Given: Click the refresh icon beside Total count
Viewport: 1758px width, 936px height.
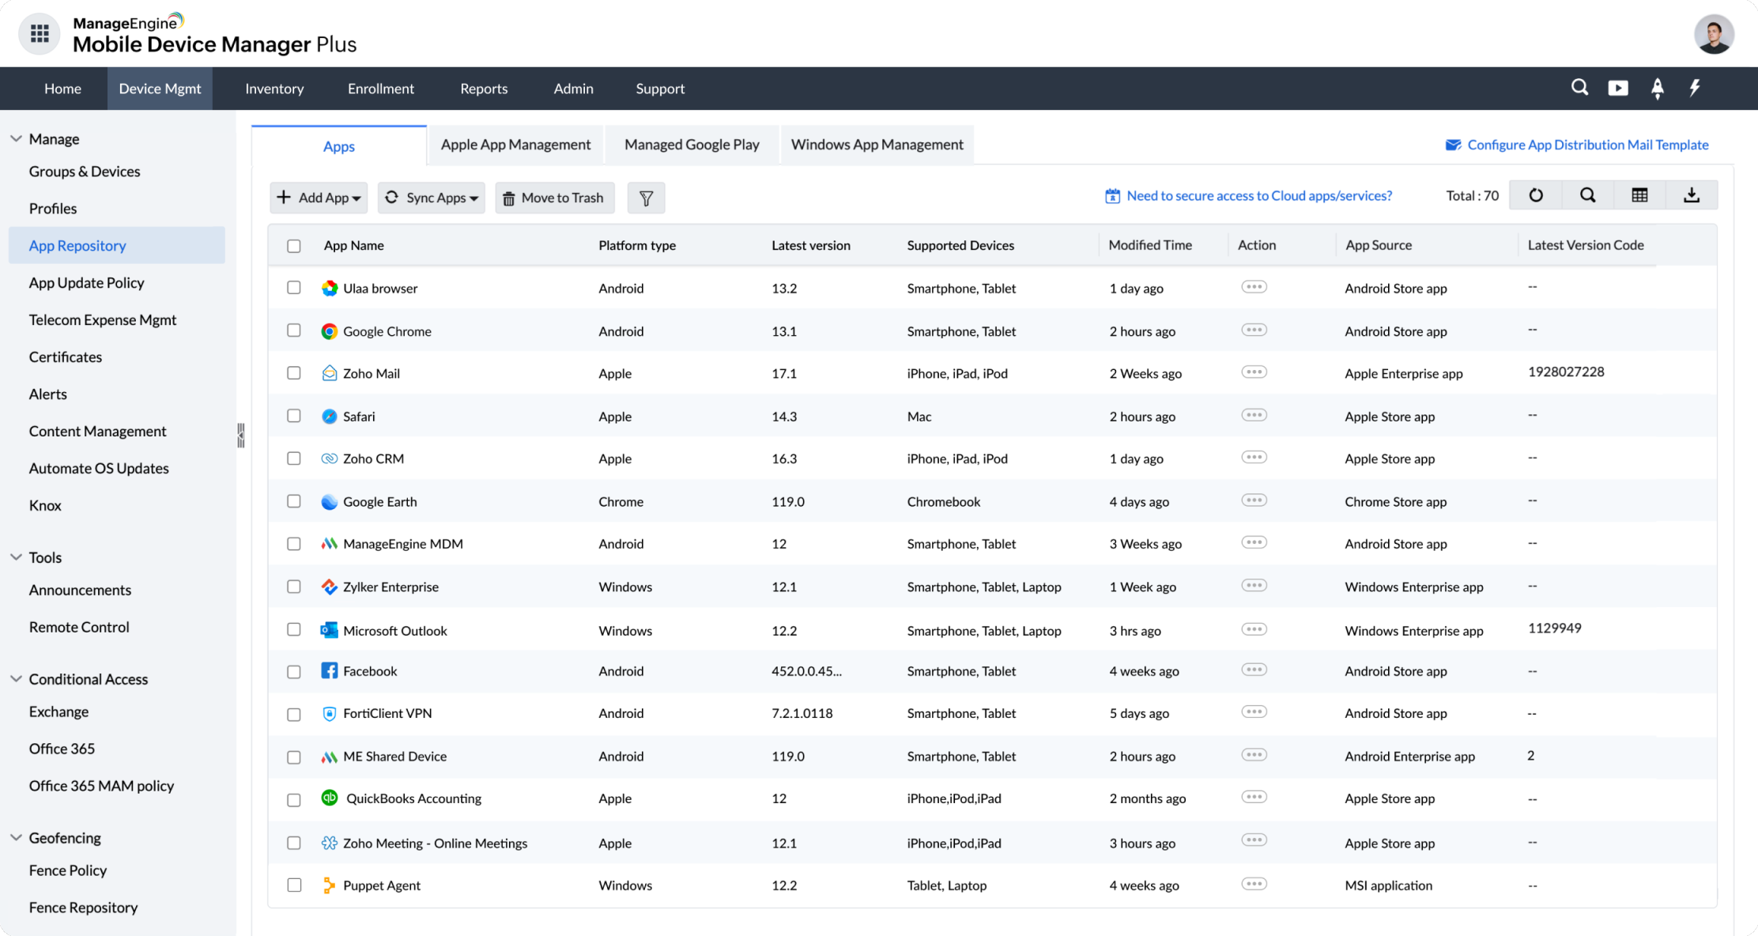Looking at the screenshot, I should [x=1535, y=195].
